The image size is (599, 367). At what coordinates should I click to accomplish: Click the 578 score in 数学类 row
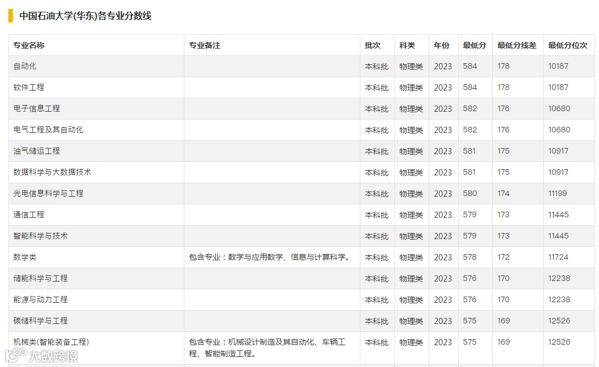click(470, 257)
